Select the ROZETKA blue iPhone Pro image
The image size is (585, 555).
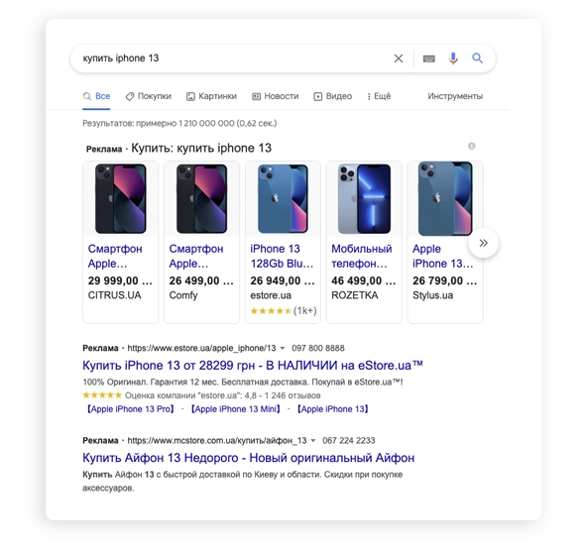[364, 199]
